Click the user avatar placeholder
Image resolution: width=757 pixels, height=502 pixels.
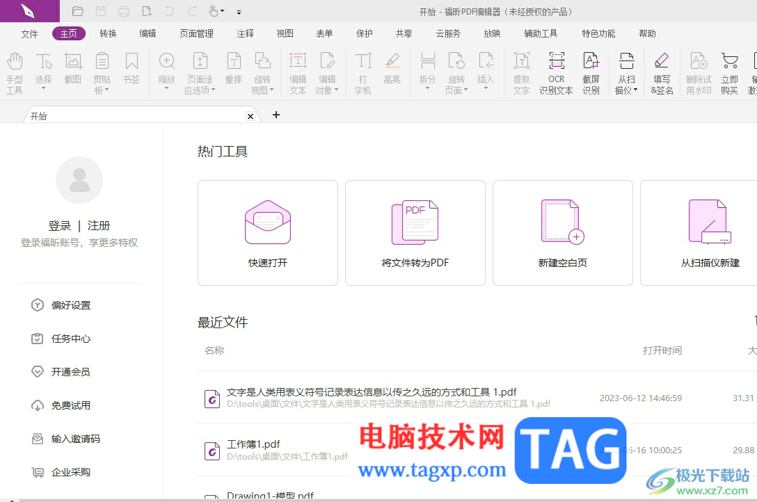[x=79, y=180]
